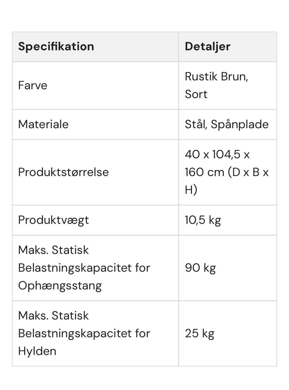The height and width of the screenshot is (390, 289).
Task: Click the 90 kg capacity value
Action: click(x=200, y=268)
